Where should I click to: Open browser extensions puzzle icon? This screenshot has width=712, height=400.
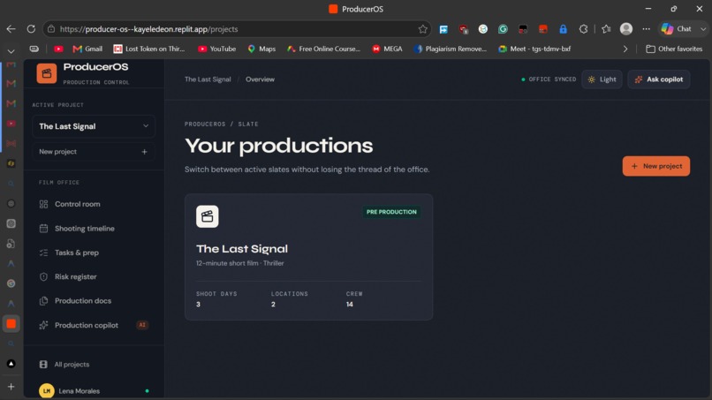(584, 29)
